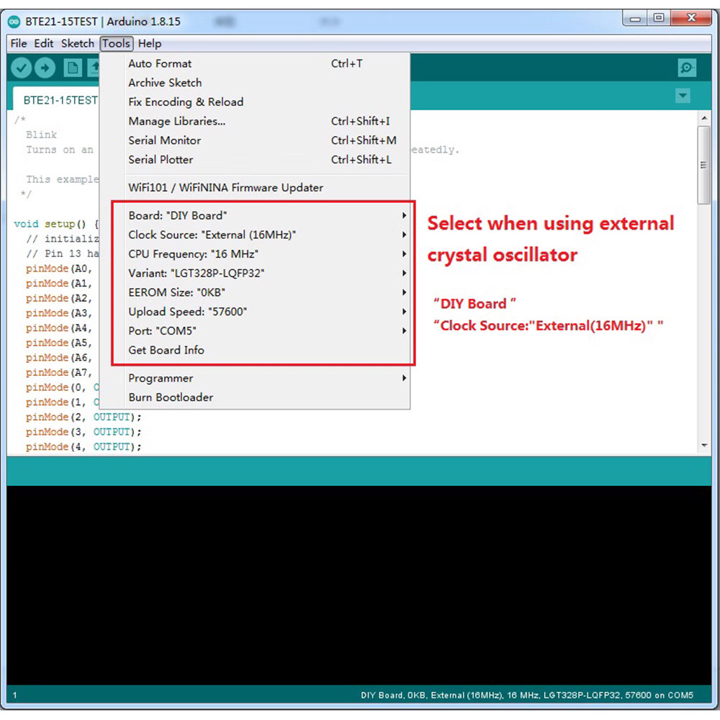
Task: Click the line number 1 in status bar
Action: coord(14,696)
